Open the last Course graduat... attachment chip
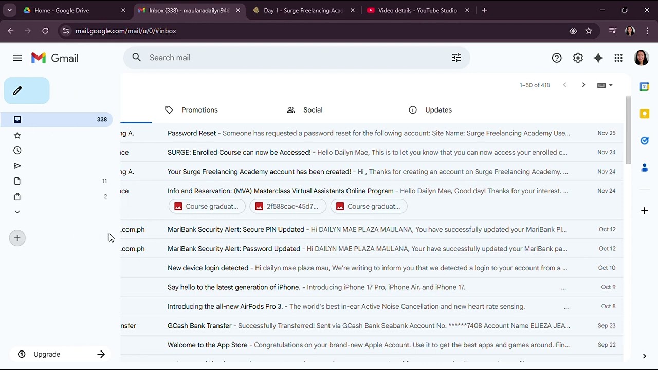 click(x=369, y=206)
